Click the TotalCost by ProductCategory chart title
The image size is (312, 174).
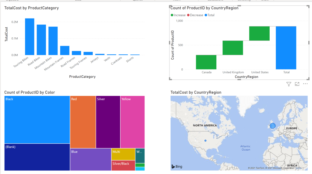[31, 8]
